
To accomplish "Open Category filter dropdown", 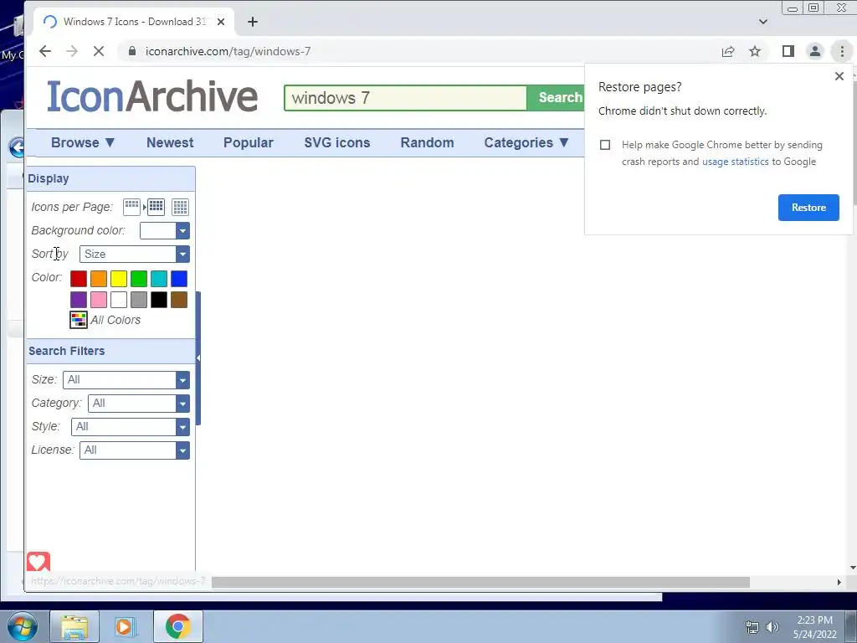I will pos(139,404).
